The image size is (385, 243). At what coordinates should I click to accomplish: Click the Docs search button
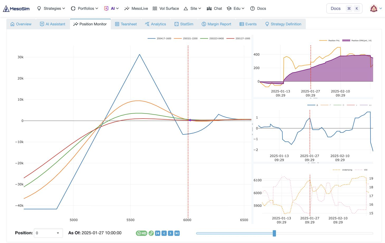344,8
